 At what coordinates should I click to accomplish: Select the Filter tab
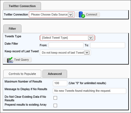point(12,29)
